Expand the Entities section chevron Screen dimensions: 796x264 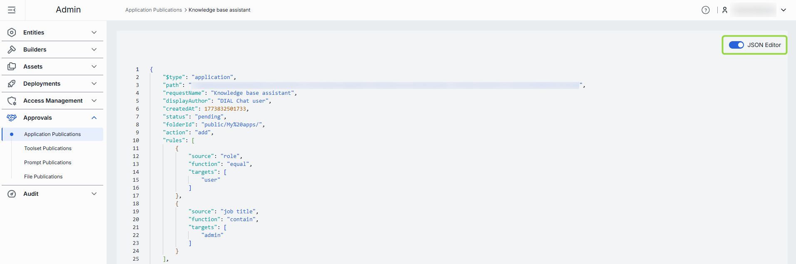[94, 32]
